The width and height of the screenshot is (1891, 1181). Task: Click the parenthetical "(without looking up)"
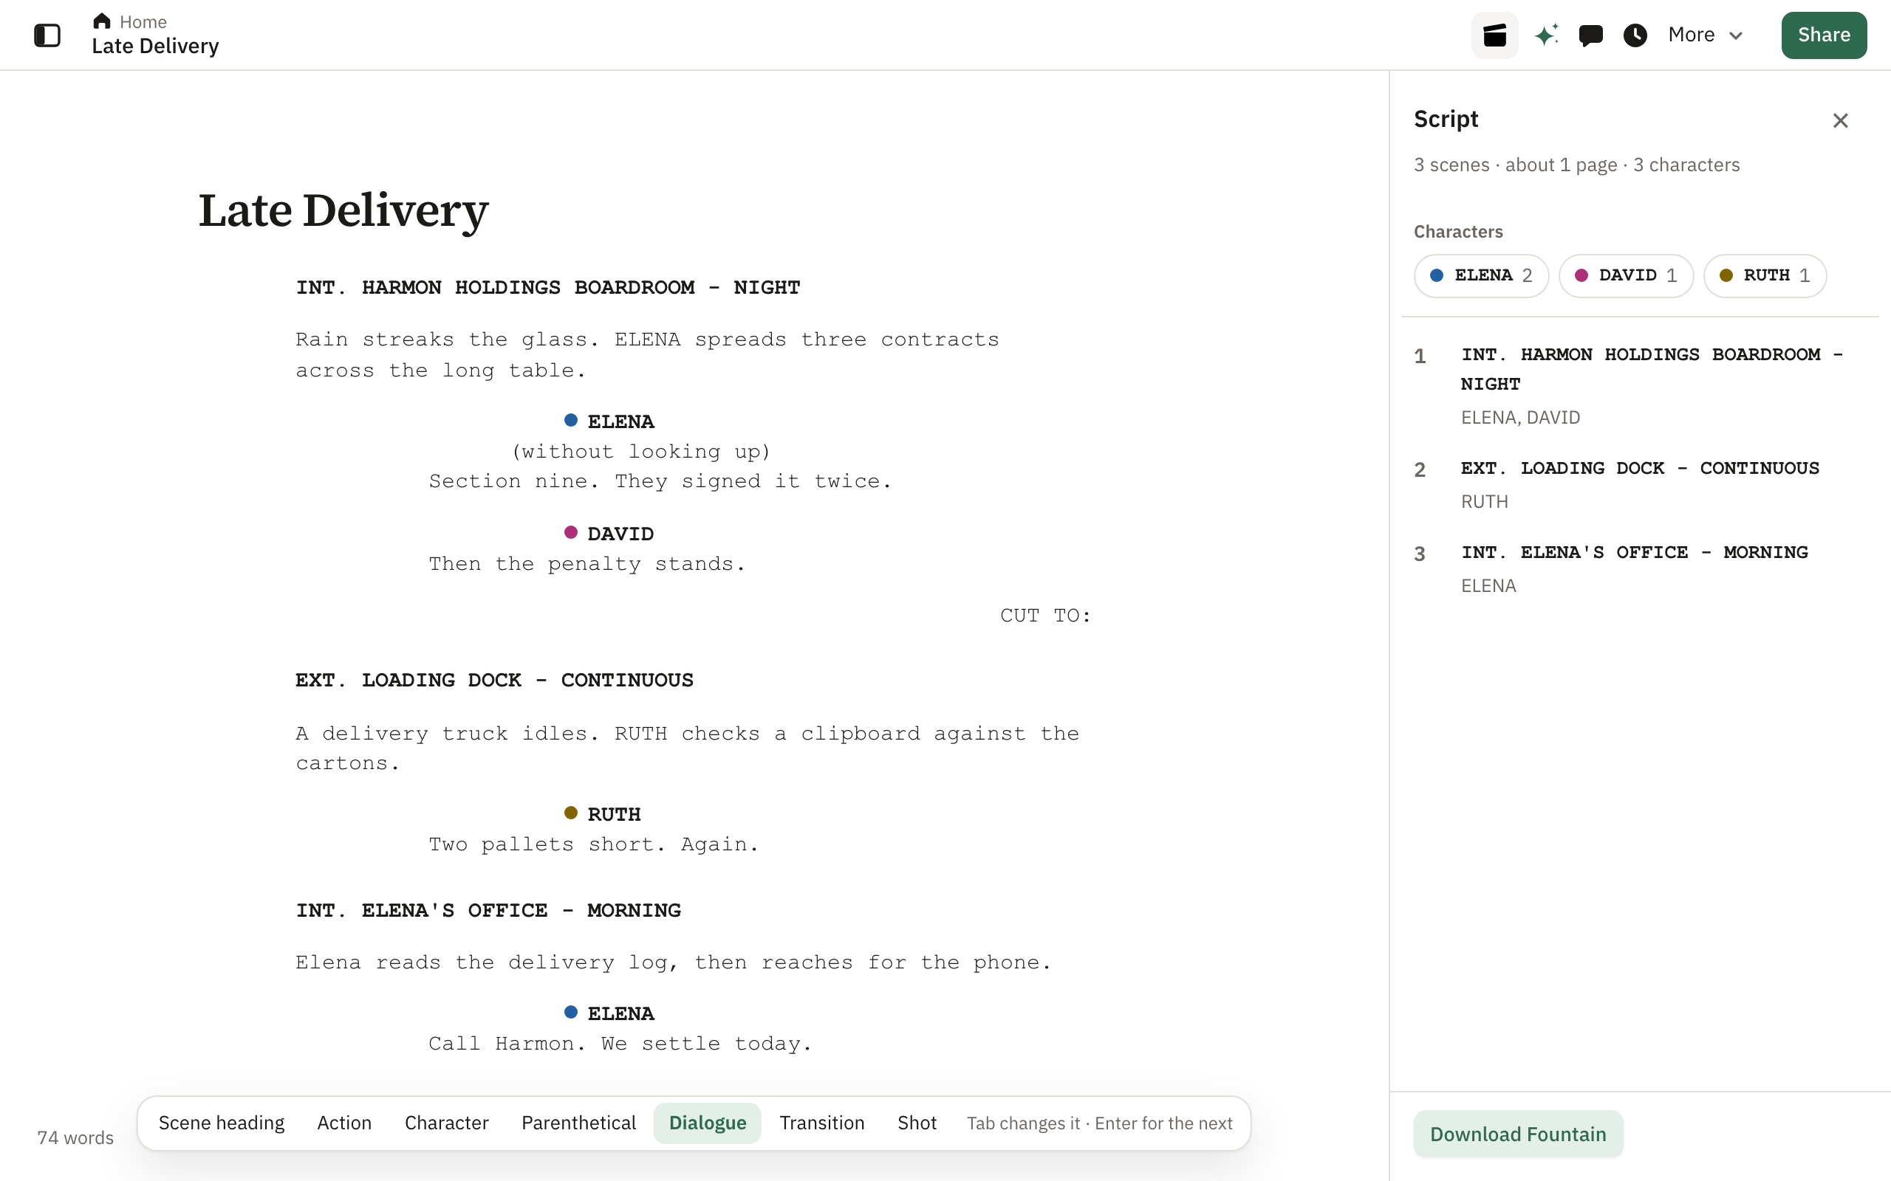click(641, 452)
